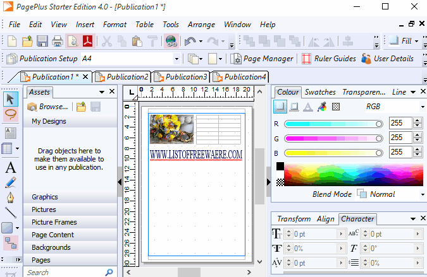427x277 pixels.
Task: Click the colour picker eyedropper
Action: [322, 107]
